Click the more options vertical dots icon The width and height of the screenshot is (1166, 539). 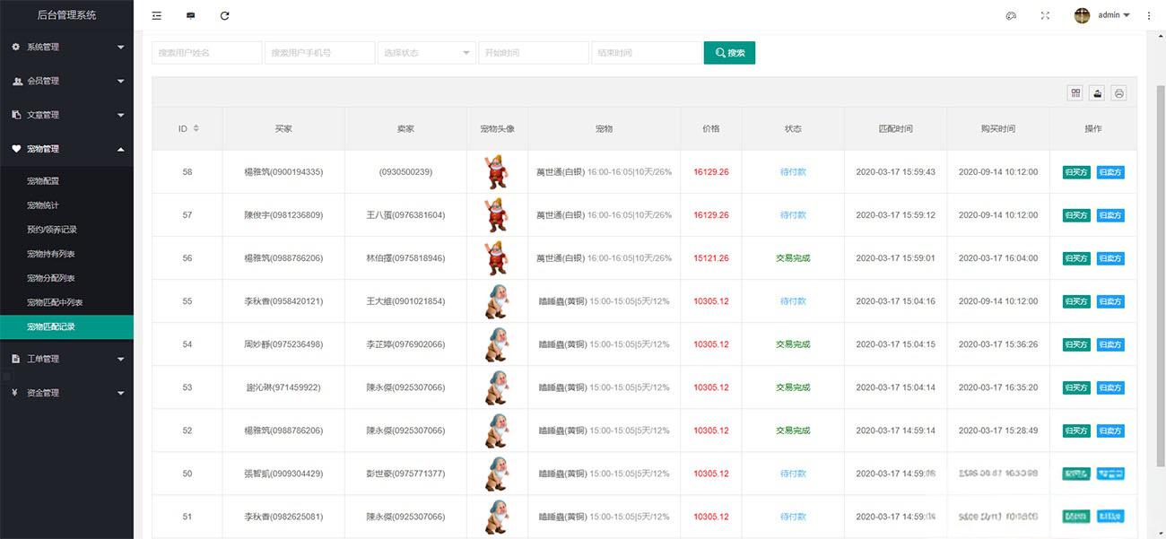pos(1149,15)
